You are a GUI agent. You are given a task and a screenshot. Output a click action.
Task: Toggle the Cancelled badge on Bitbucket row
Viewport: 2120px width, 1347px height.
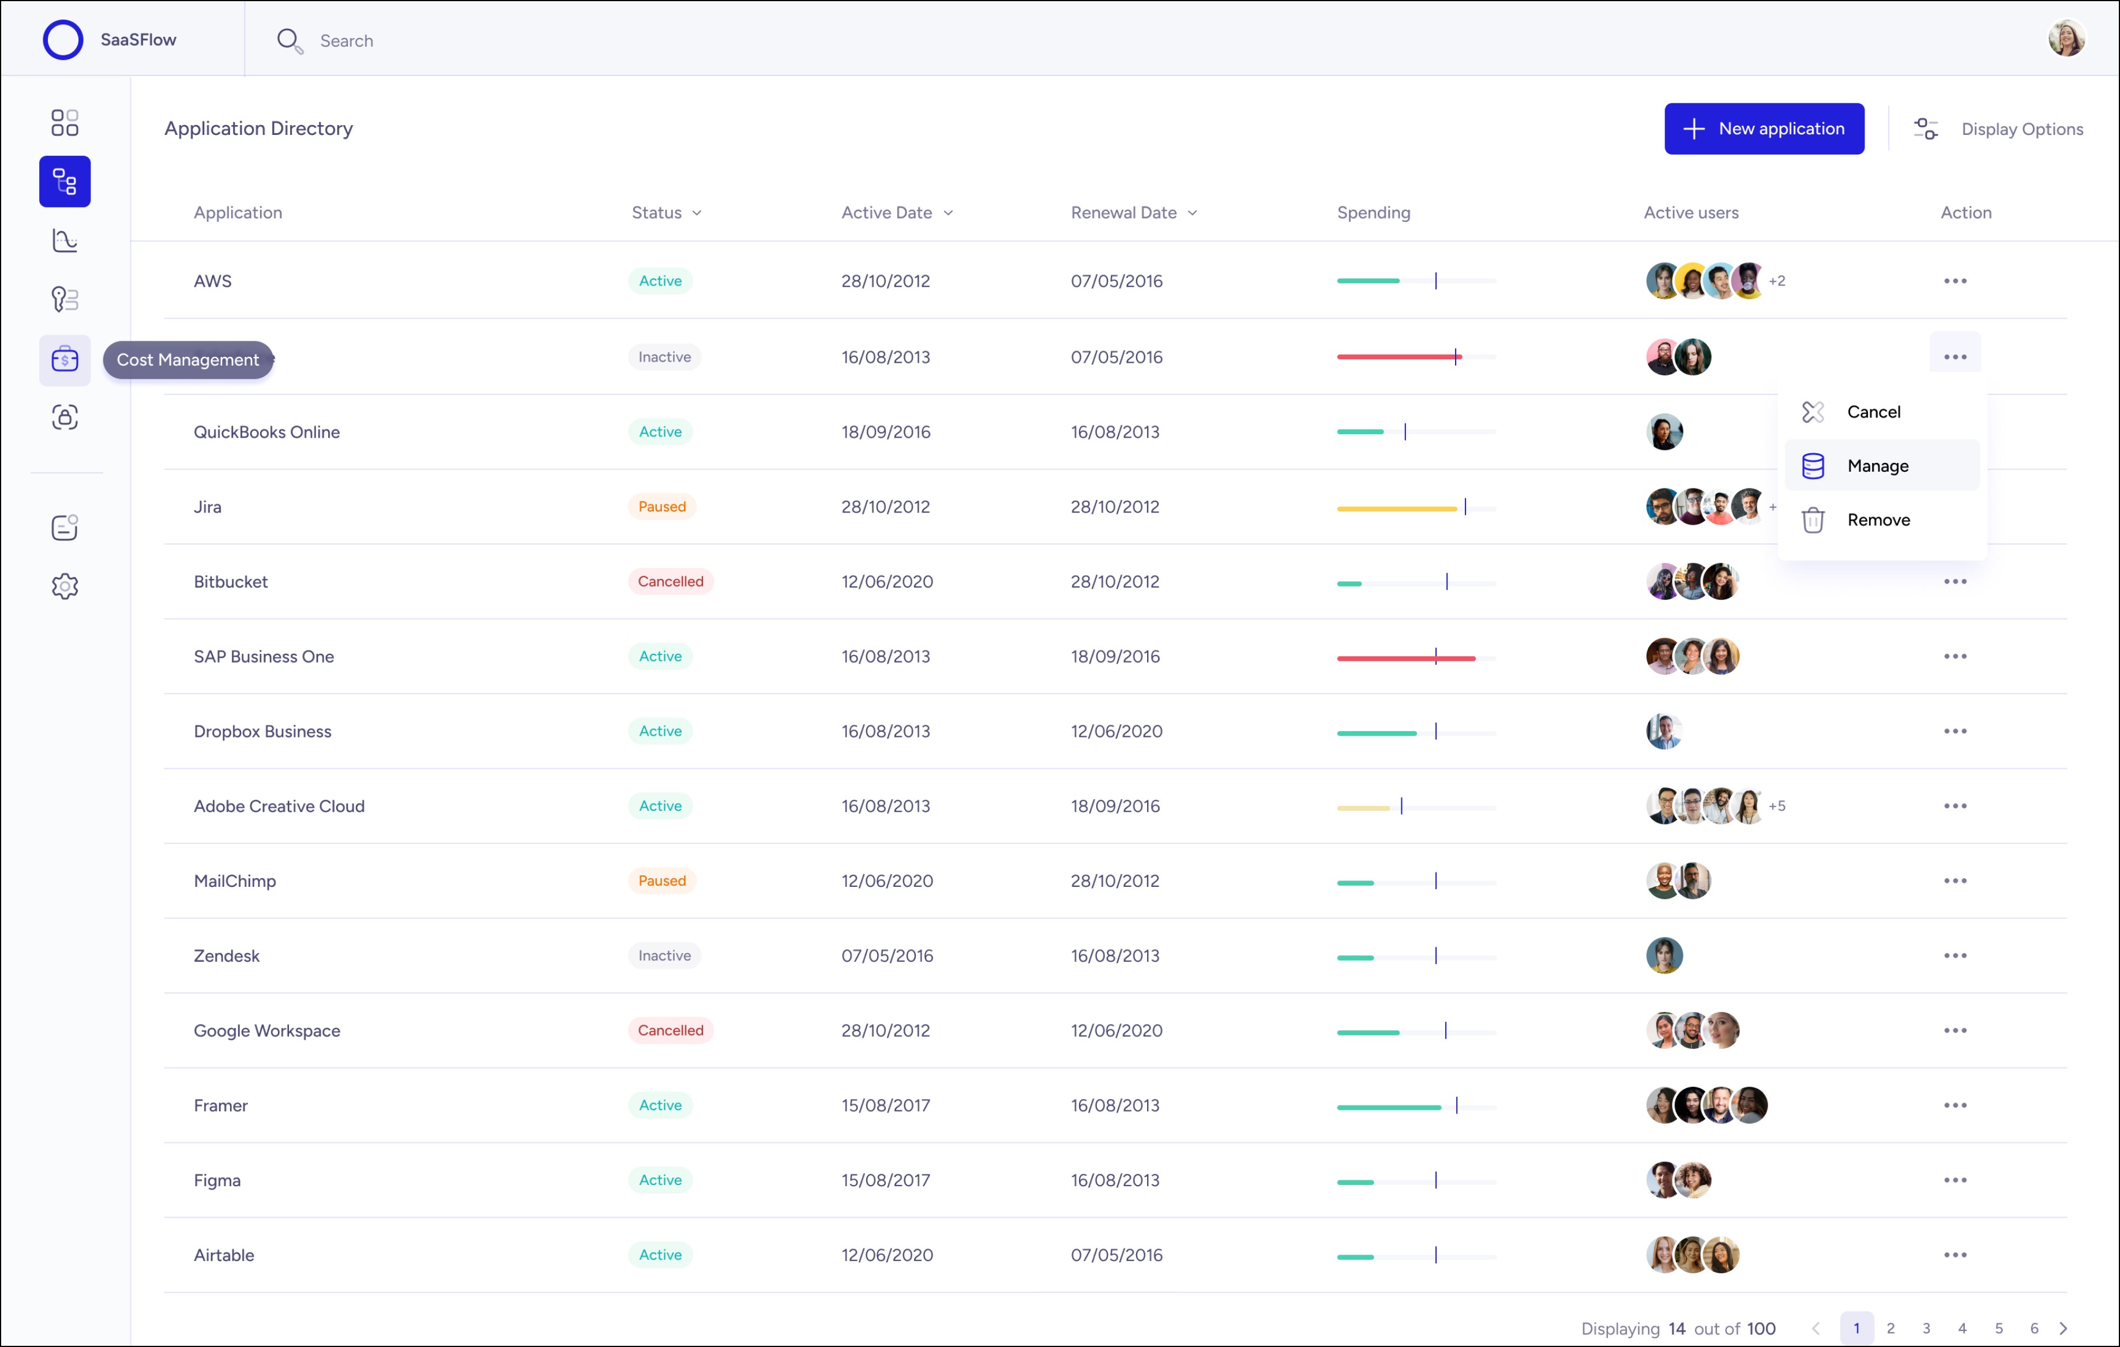[x=670, y=581]
